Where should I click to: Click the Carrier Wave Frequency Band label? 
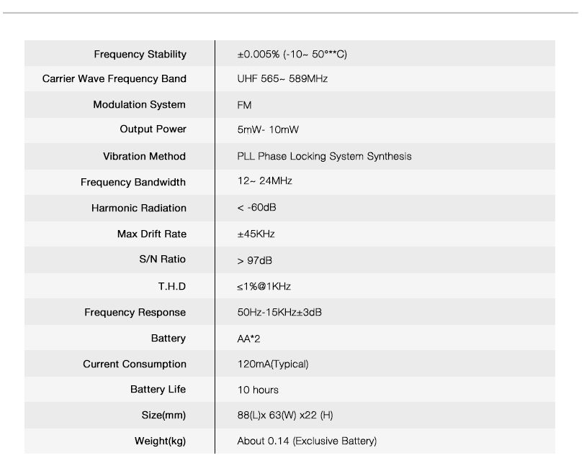(x=114, y=79)
